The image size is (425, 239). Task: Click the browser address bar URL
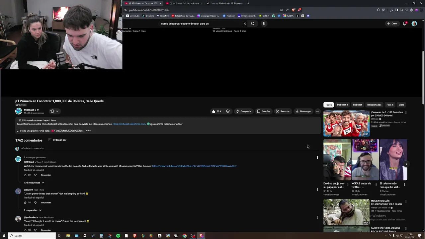tap(149, 10)
